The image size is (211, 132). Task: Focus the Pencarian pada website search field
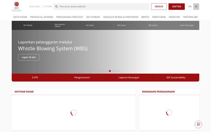click(x=101, y=6)
